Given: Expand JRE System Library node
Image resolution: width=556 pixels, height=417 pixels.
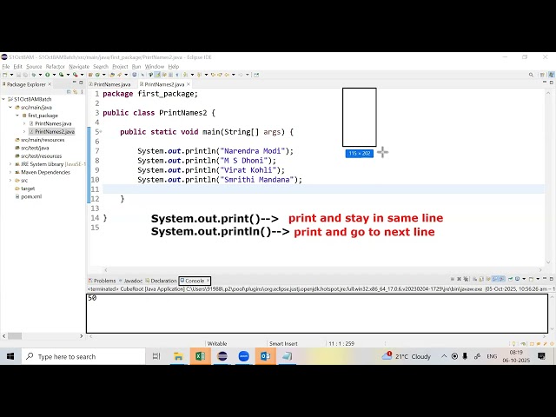Looking at the screenshot, I should [x=10, y=164].
